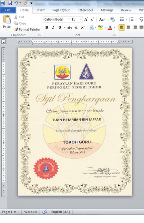Image resolution: width=144 pixels, height=223 pixels.
Task: Toggle Superscript formatting
Action: (83, 27)
